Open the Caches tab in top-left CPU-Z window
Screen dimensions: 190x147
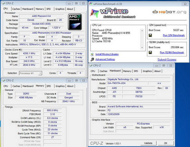tap(16, 9)
